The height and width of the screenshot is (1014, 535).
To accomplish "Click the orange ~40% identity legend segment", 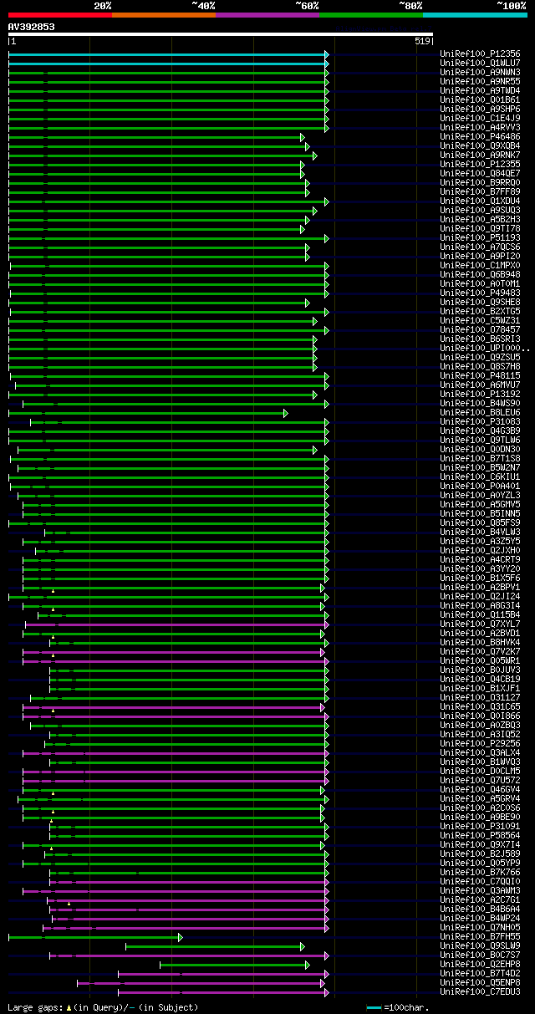I will pos(164,14).
